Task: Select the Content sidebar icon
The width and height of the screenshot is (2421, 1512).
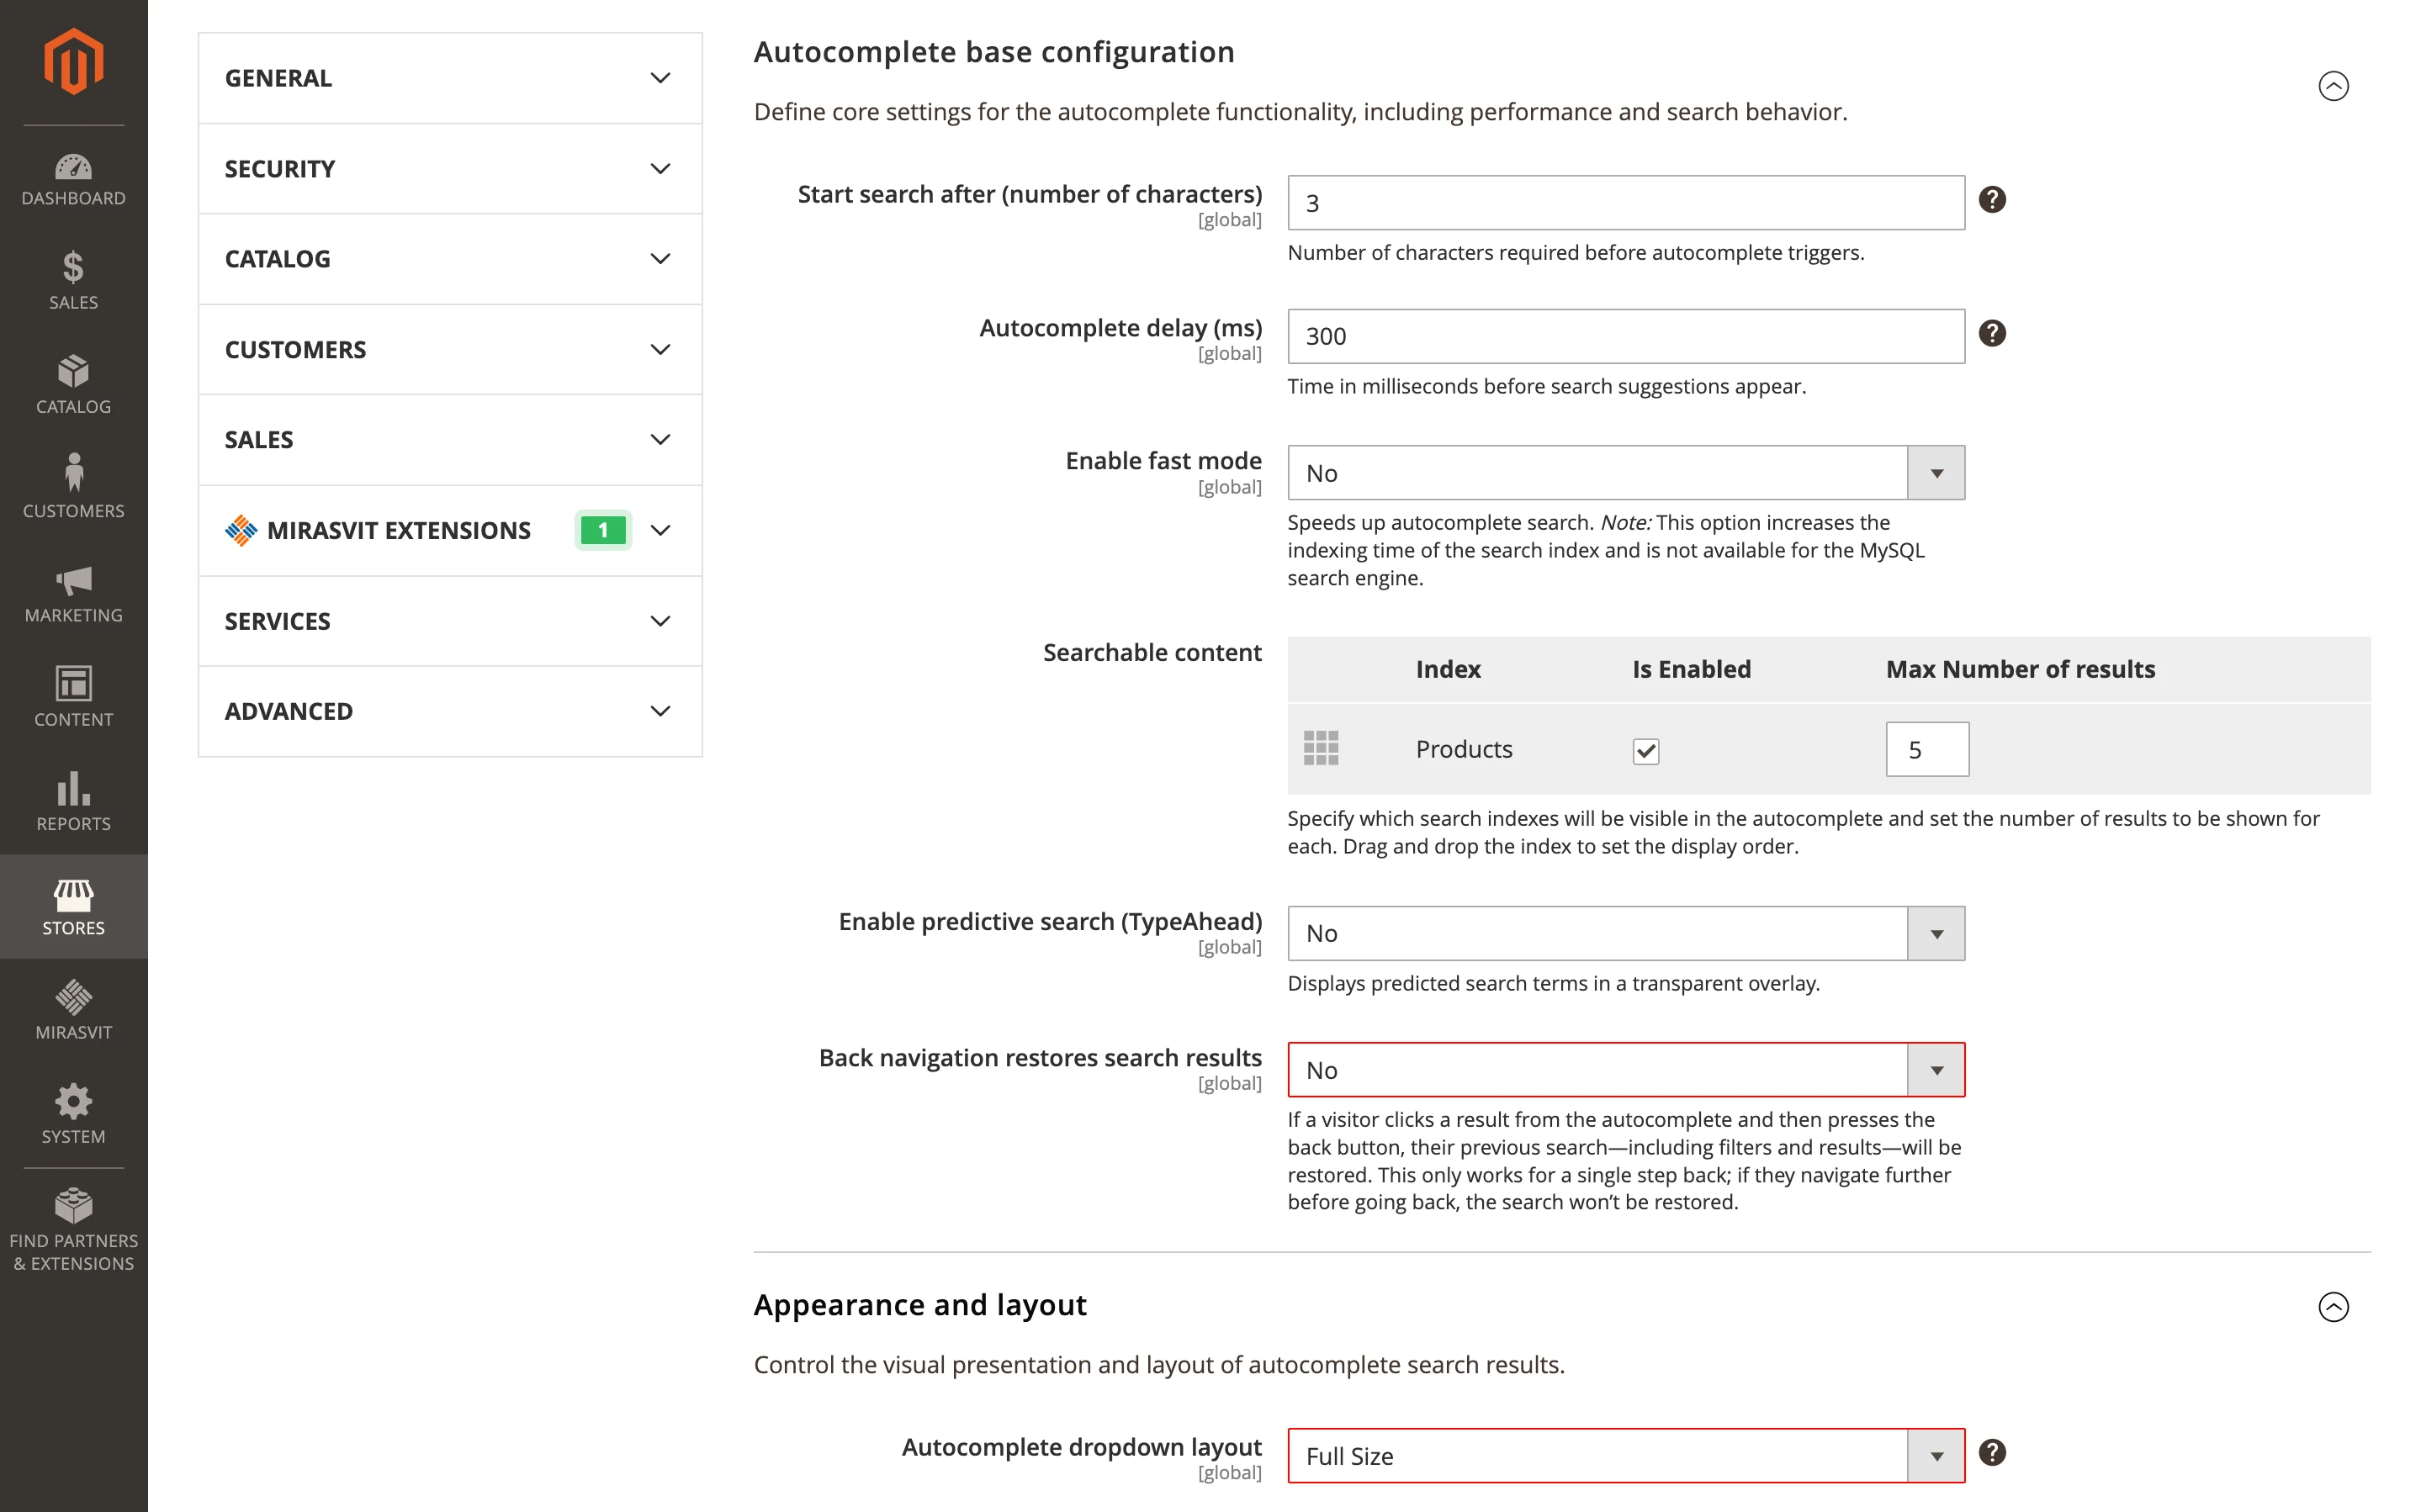Action: 73,696
